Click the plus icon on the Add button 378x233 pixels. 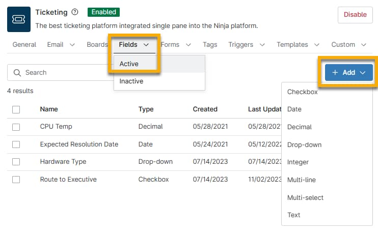tap(335, 73)
